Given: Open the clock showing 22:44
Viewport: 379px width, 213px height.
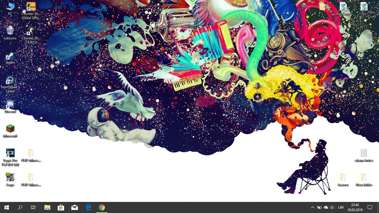Looking at the screenshot, I should tap(355, 207).
